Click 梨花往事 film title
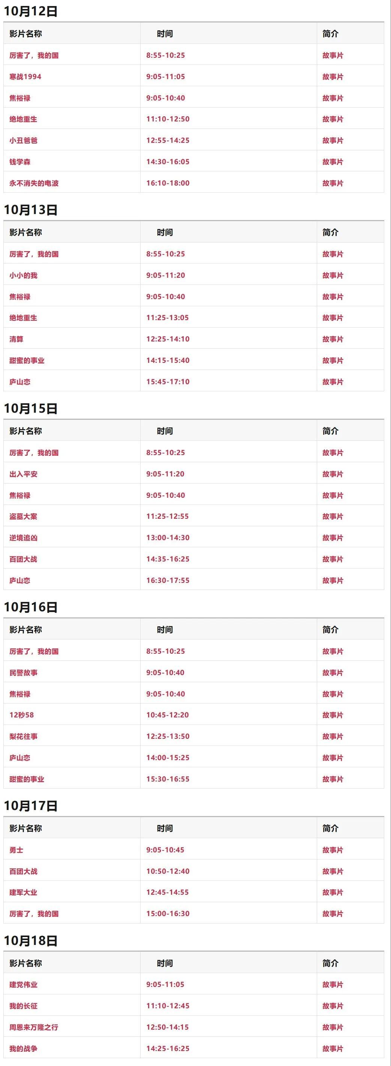 (23, 736)
